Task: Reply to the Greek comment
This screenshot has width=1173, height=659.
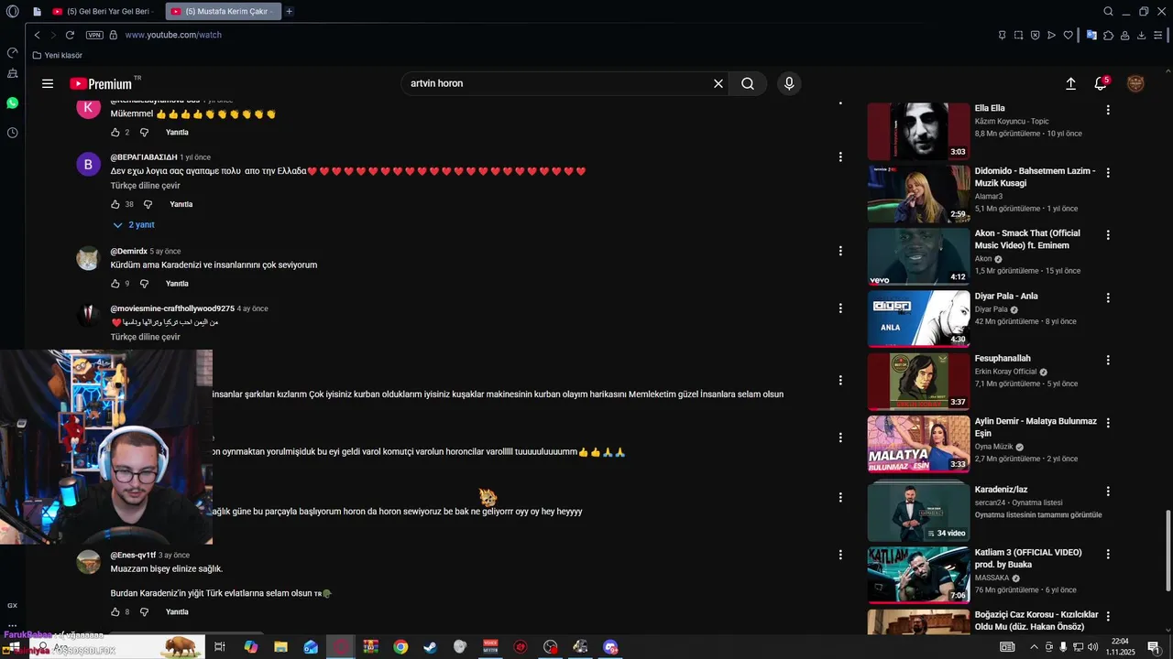Action: click(181, 204)
